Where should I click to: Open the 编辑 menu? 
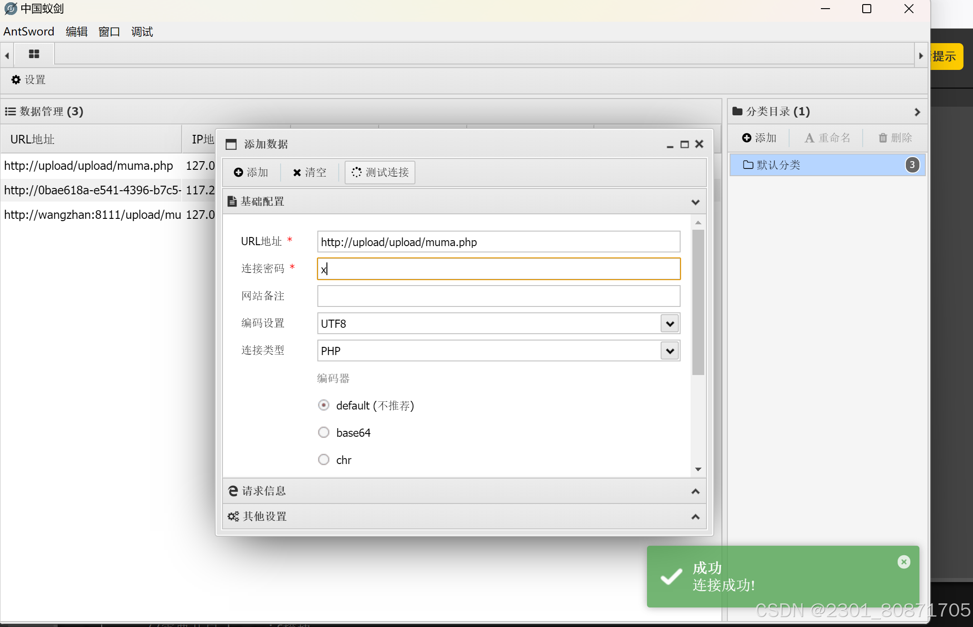tap(76, 32)
